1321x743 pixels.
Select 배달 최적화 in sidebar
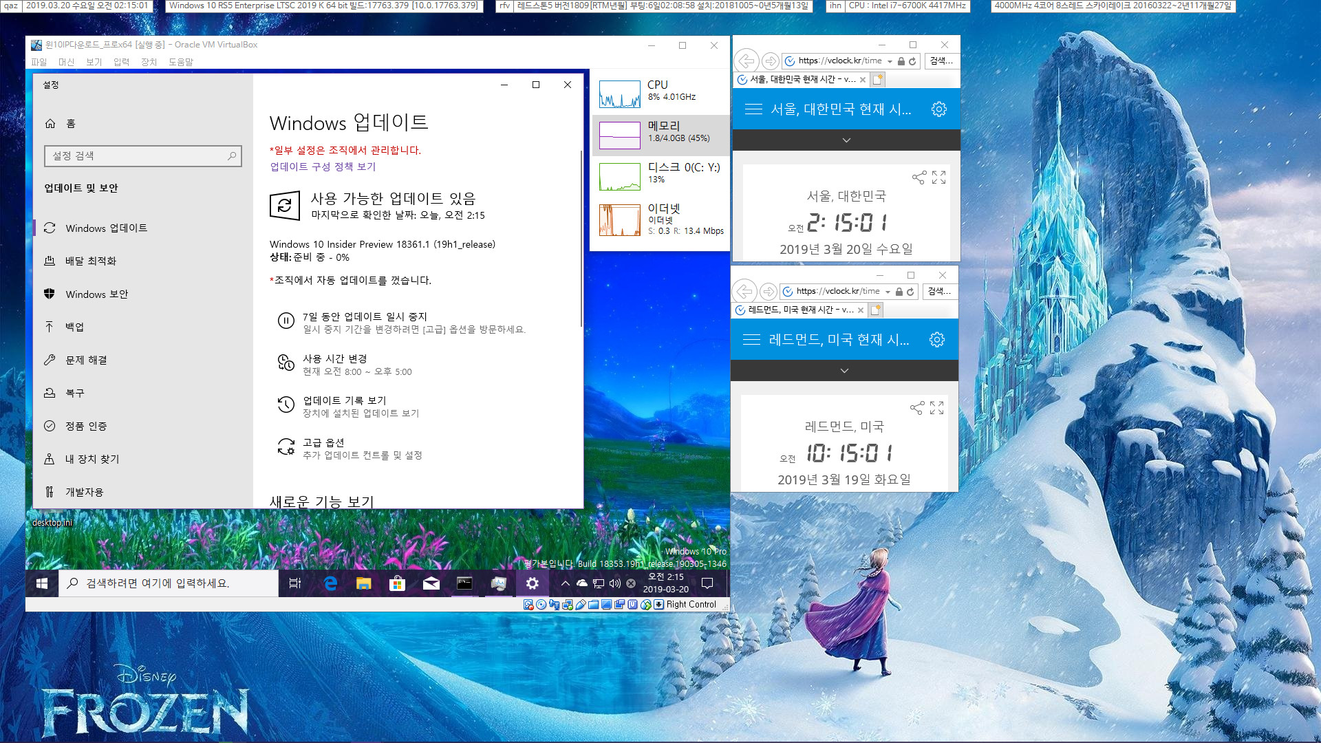(x=143, y=261)
